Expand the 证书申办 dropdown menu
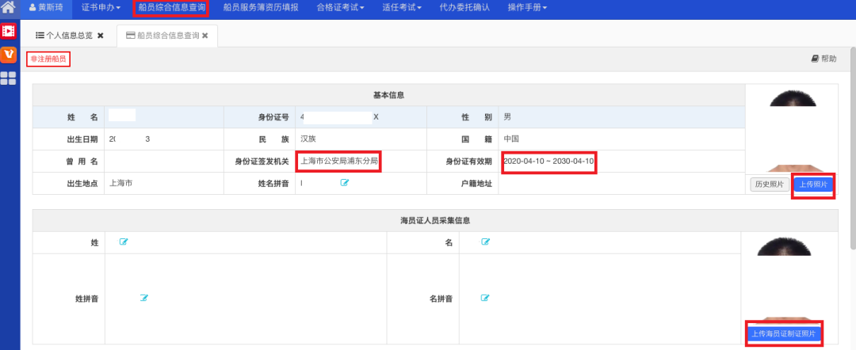The height and width of the screenshot is (350, 856). click(x=101, y=8)
